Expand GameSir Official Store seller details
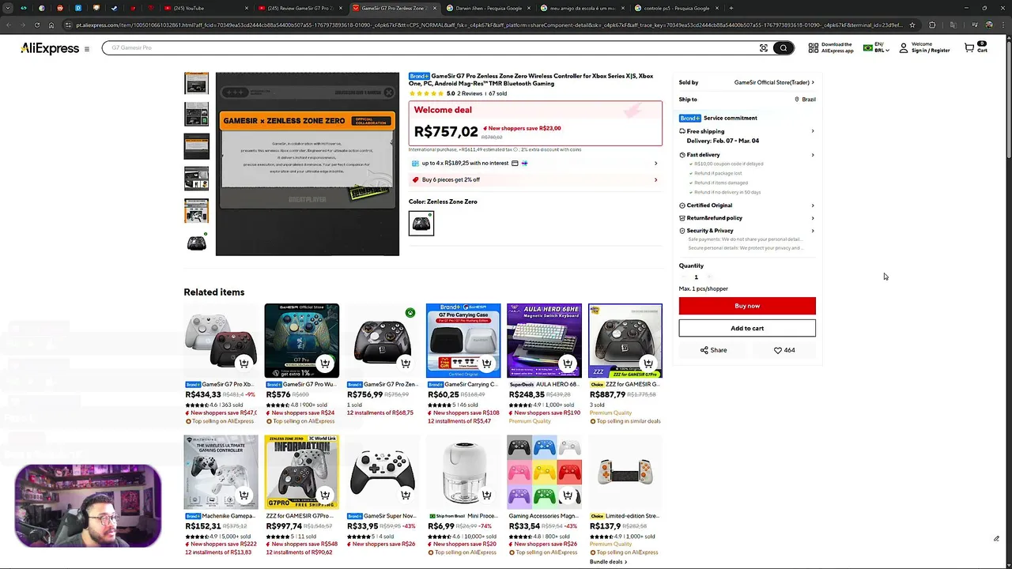Image resolution: width=1012 pixels, height=569 pixels. (x=812, y=82)
